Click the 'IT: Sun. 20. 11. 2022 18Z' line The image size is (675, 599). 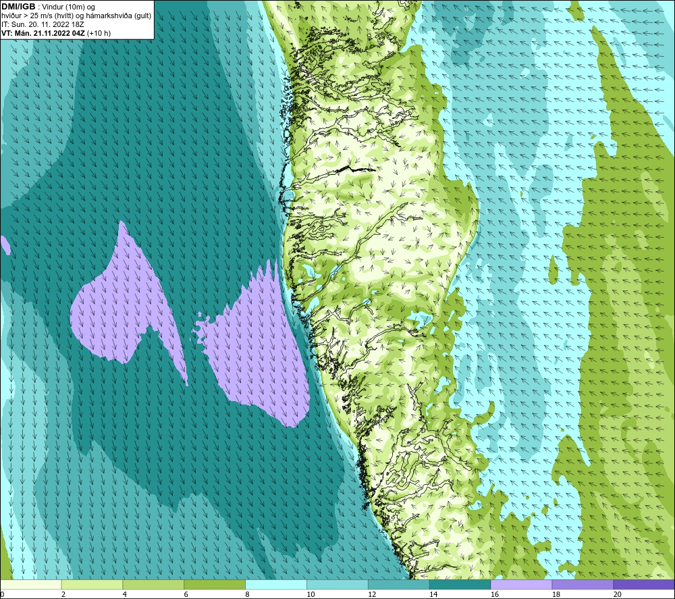(43, 24)
